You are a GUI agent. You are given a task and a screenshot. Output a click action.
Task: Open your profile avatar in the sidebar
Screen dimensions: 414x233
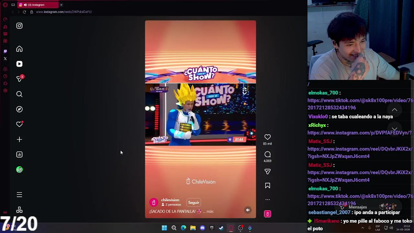pos(19,170)
